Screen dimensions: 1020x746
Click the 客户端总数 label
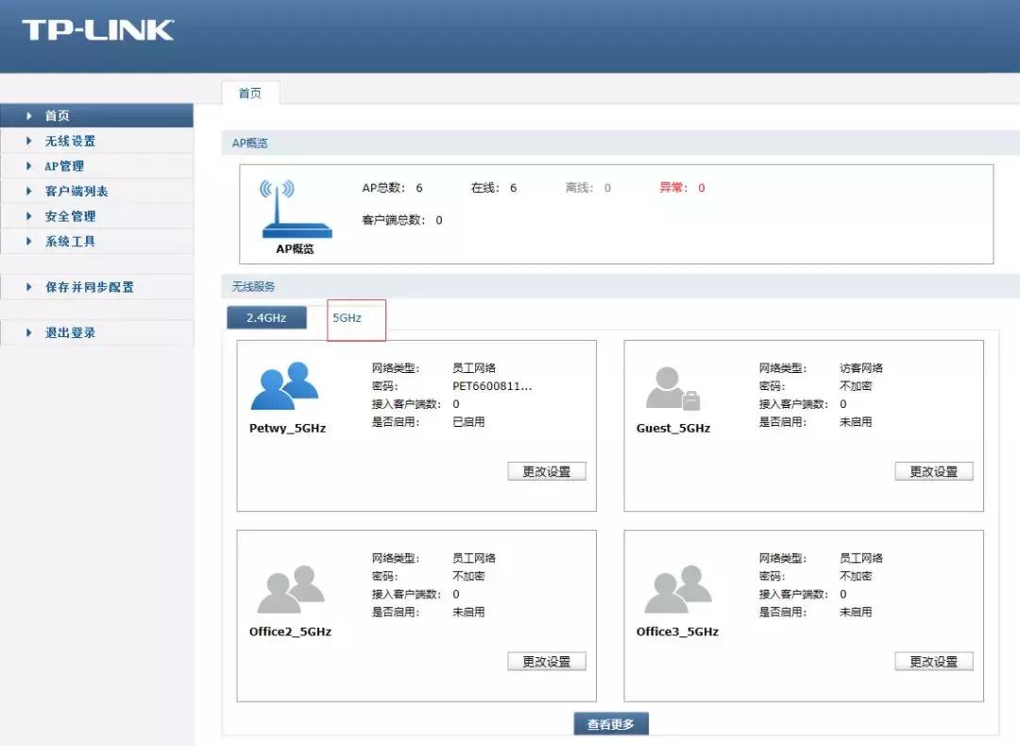point(393,220)
